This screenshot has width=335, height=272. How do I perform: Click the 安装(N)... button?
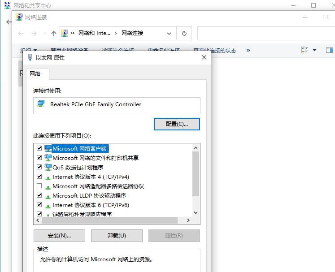tap(59, 236)
